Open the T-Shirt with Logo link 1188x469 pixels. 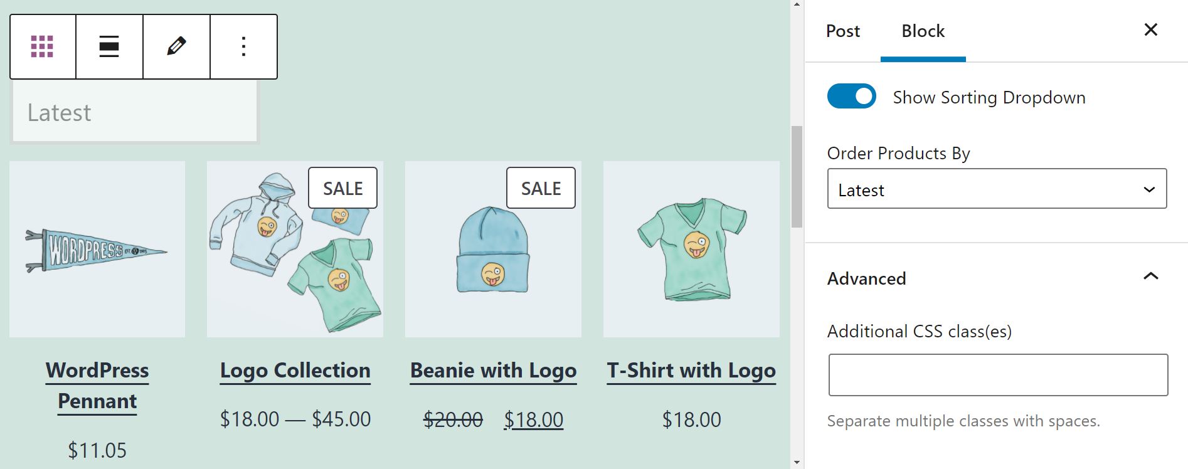[x=691, y=370]
